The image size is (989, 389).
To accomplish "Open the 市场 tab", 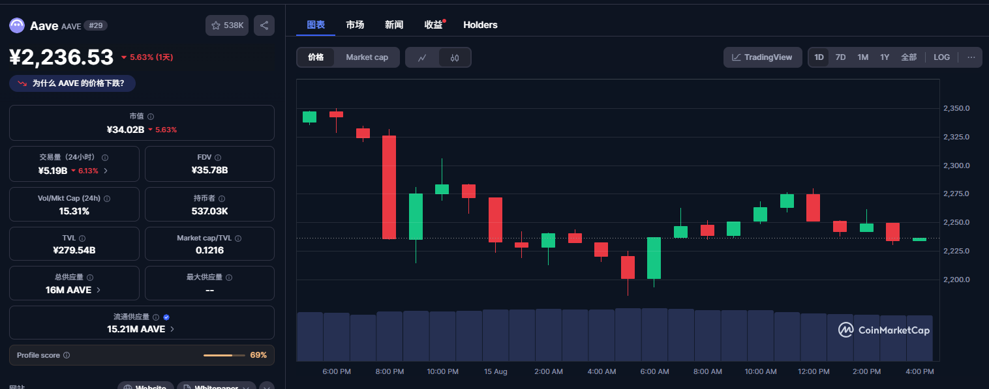I will 355,25.
